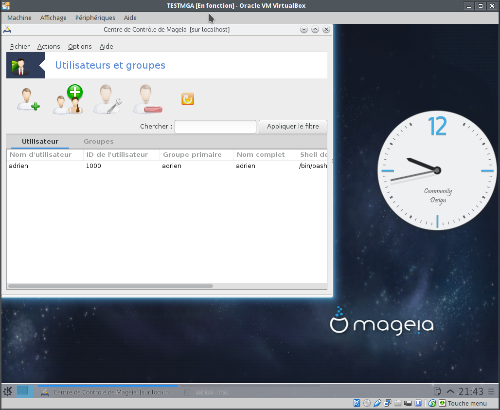
Task: Select the adrien username cell
Action: [18, 166]
